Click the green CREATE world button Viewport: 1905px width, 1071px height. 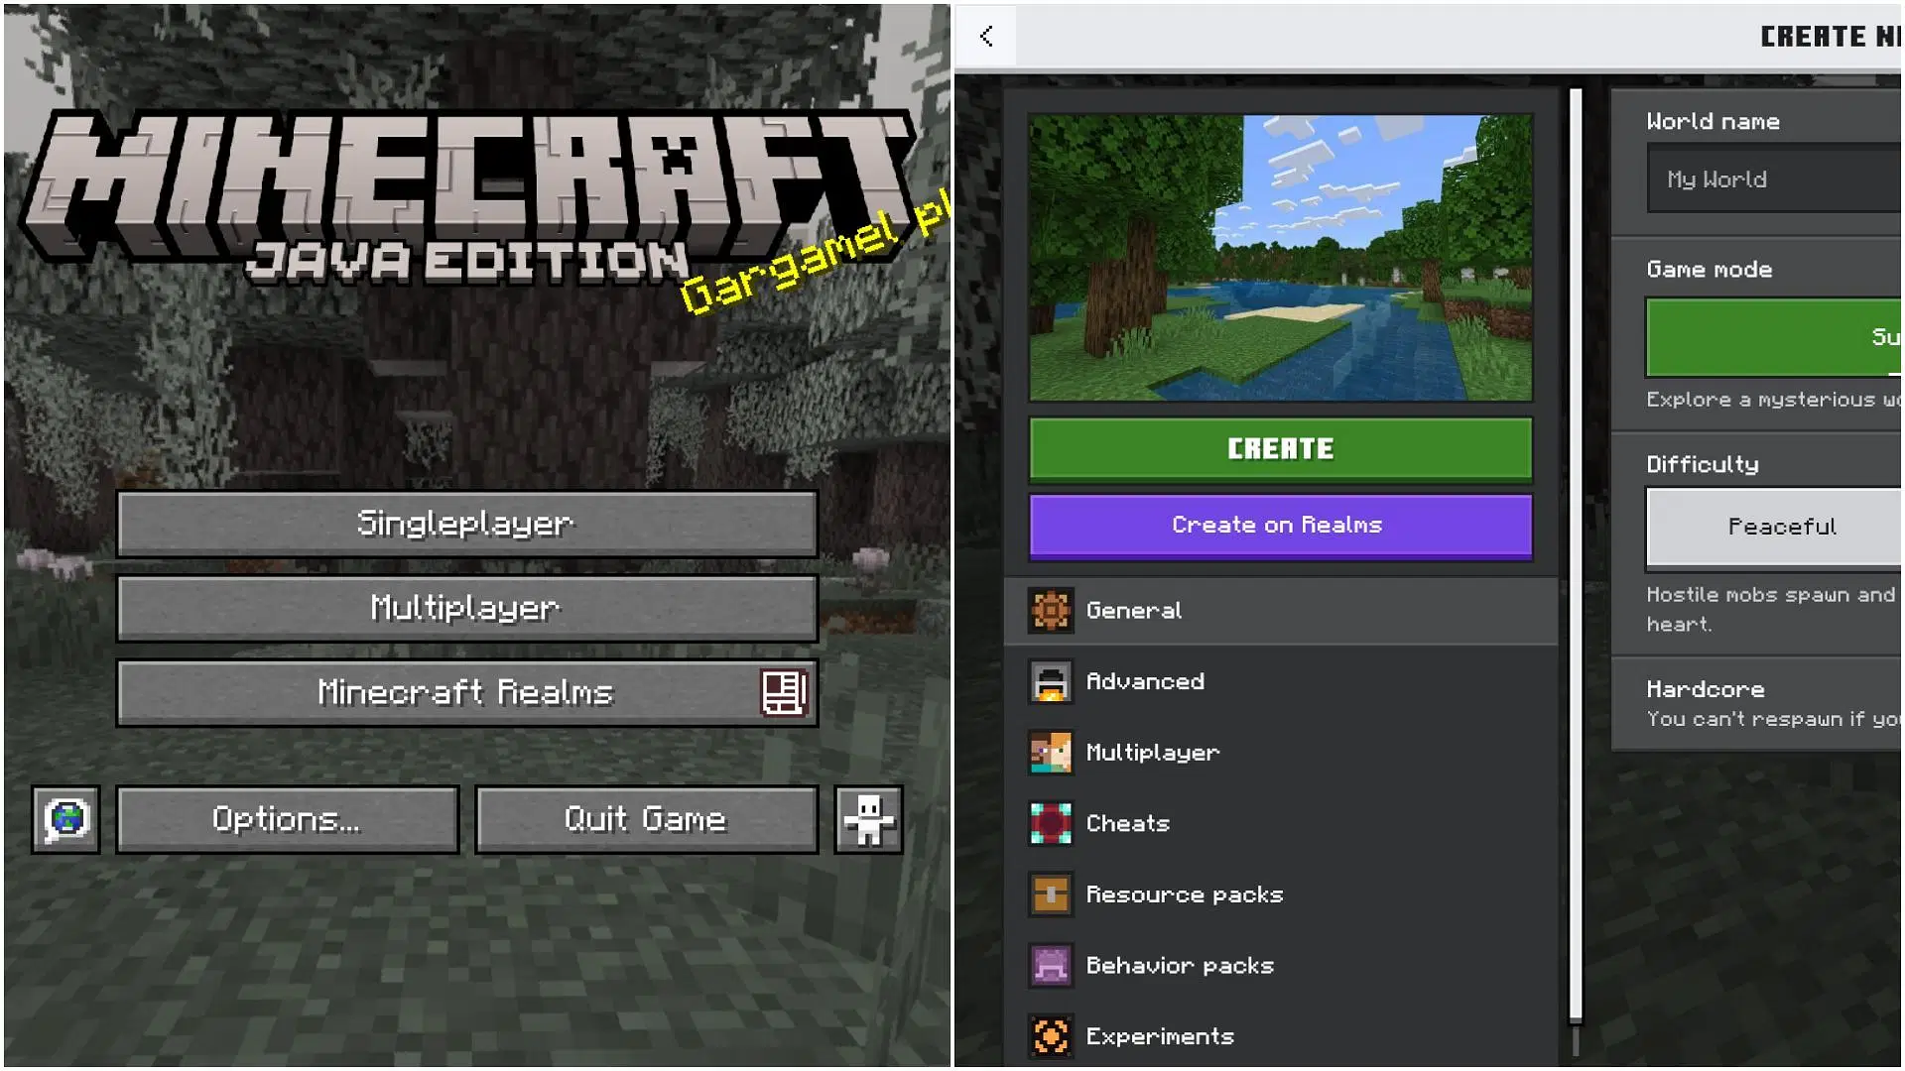(1281, 450)
